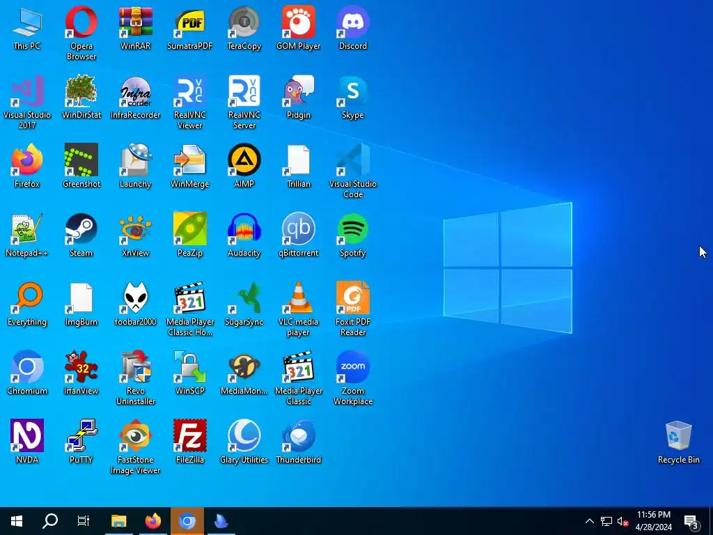
Task: Select the FastStone Image Viewer shortcut
Action: (136, 447)
